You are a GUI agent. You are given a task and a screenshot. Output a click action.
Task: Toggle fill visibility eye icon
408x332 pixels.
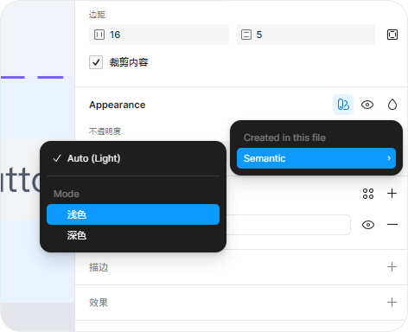(368, 225)
